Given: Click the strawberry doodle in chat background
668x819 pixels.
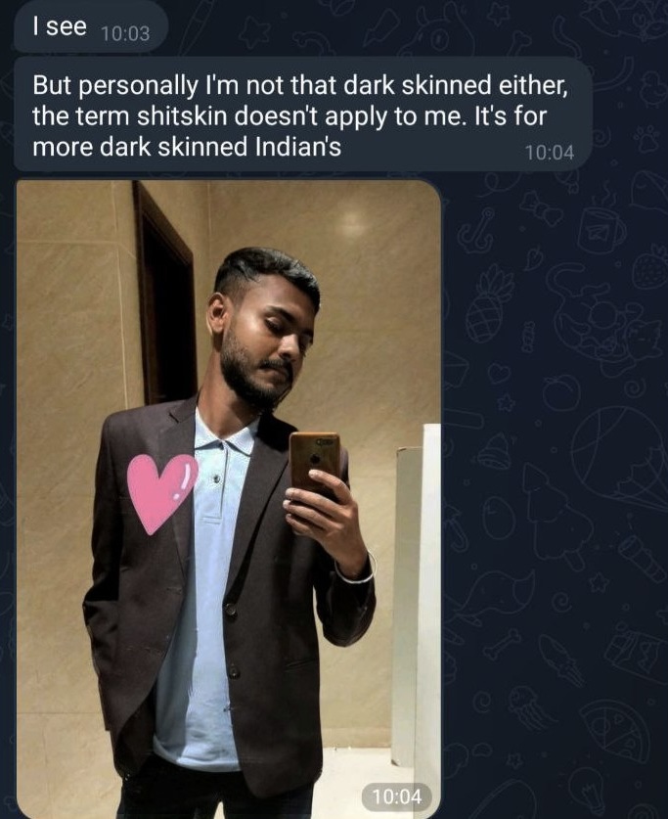Looking at the screenshot, I should [x=650, y=267].
